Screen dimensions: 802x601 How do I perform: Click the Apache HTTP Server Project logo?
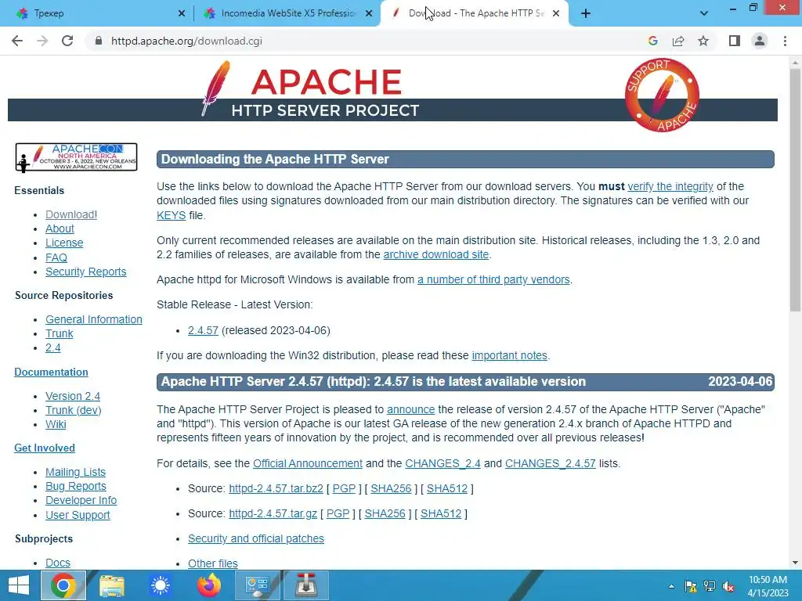click(x=312, y=89)
